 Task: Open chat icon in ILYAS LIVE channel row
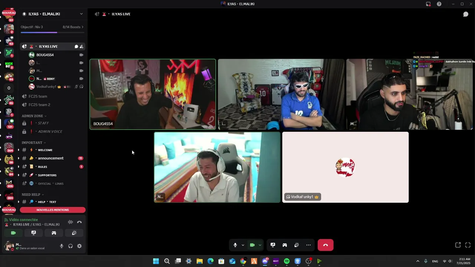[x=76, y=46]
